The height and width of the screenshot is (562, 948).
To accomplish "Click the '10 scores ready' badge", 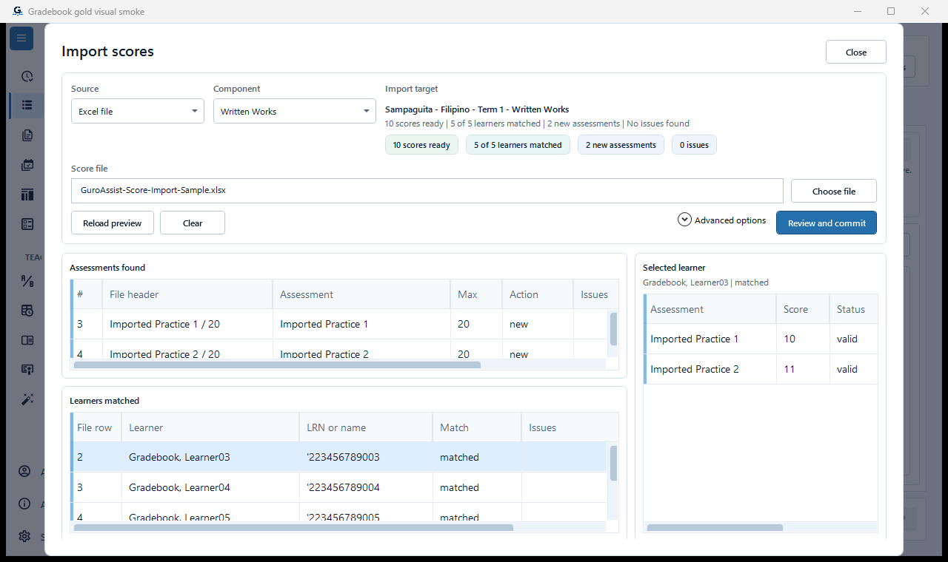I will 421,145.
